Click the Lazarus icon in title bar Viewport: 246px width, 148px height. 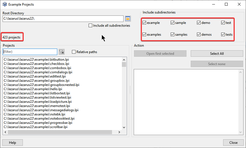tap(4, 4)
